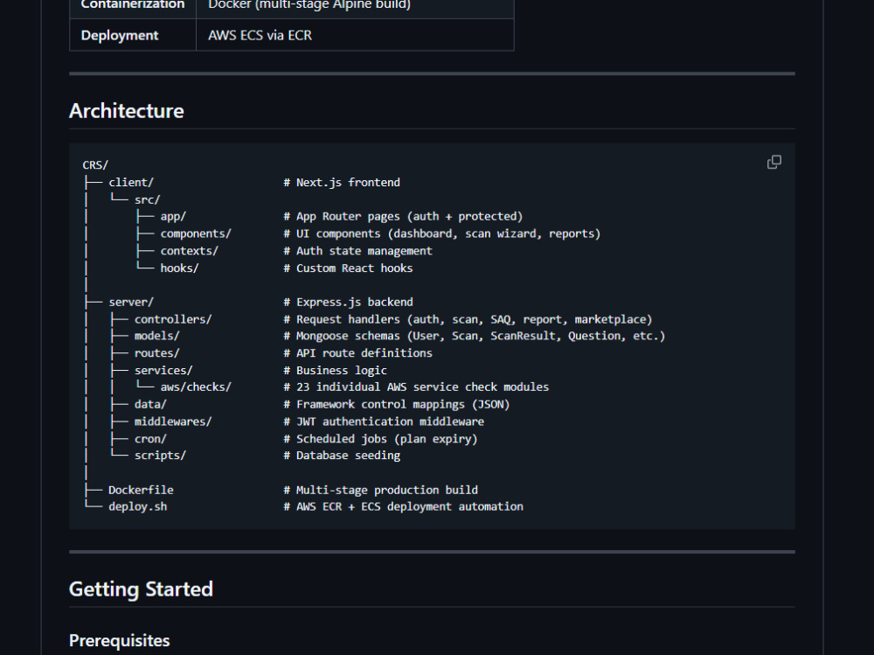
Task: Click 'contexts/' folder entry
Action: tap(190, 251)
